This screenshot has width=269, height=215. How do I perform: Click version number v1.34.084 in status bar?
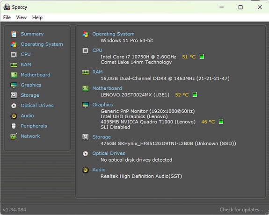point(15,210)
